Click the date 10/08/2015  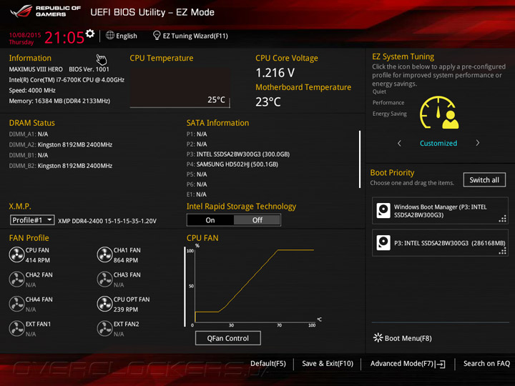coord(25,35)
